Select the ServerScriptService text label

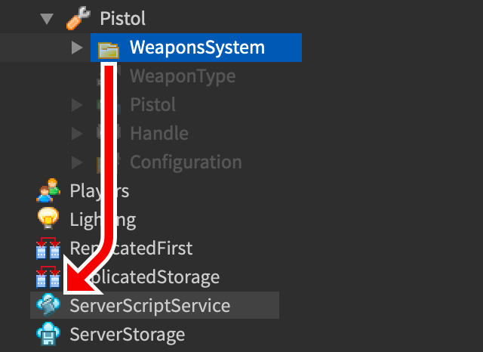point(149,306)
